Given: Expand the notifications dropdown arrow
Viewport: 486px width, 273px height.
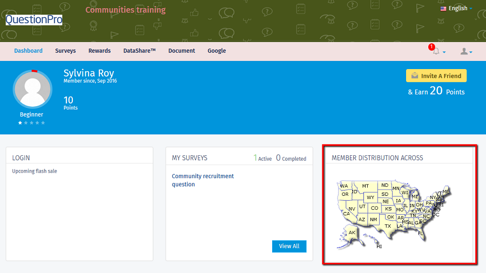Looking at the screenshot, I should 444,52.
